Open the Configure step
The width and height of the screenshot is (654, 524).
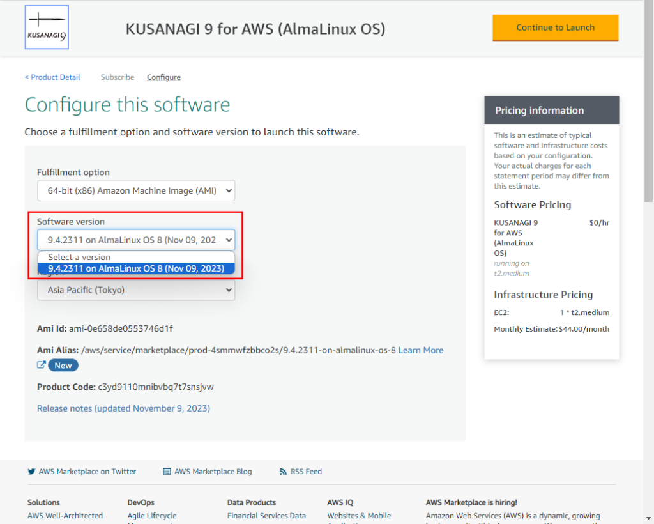pos(163,77)
